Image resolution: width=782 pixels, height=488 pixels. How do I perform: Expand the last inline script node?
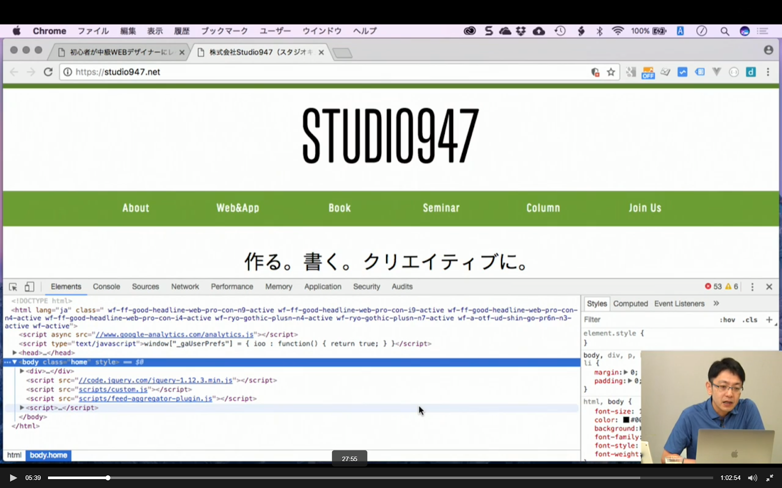tap(22, 407)
